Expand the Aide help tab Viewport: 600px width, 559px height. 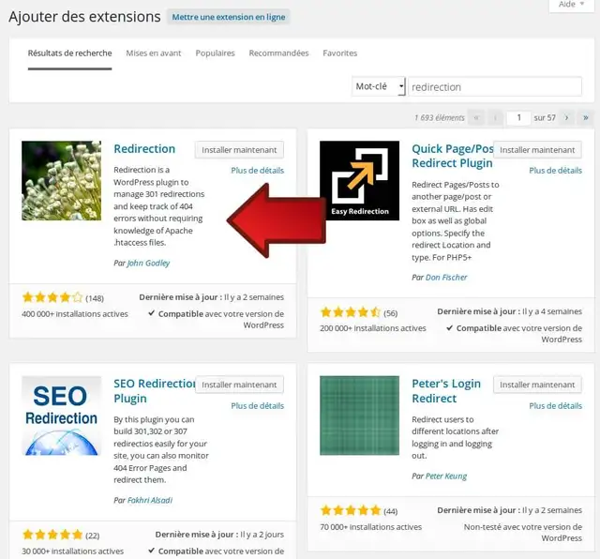(x=571, y=4)
